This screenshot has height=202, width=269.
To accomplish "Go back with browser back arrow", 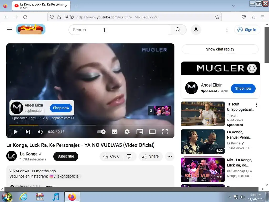I will pyautogui.click(x=6, y=17).
